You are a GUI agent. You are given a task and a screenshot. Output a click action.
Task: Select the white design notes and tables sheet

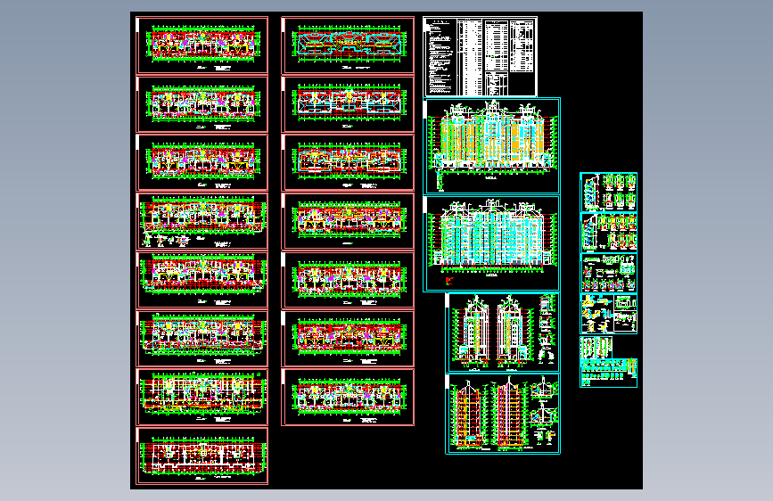[x=481, y=57]
